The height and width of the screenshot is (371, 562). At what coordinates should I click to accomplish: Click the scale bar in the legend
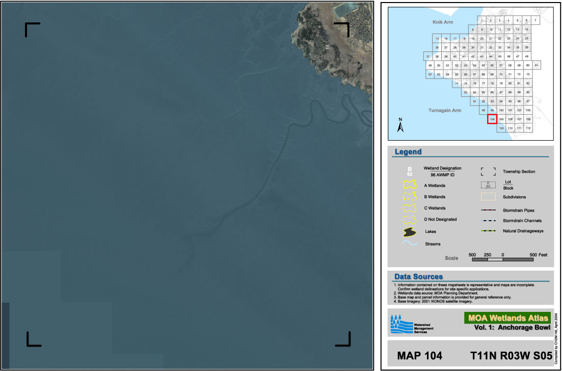(x=502, y=259)
